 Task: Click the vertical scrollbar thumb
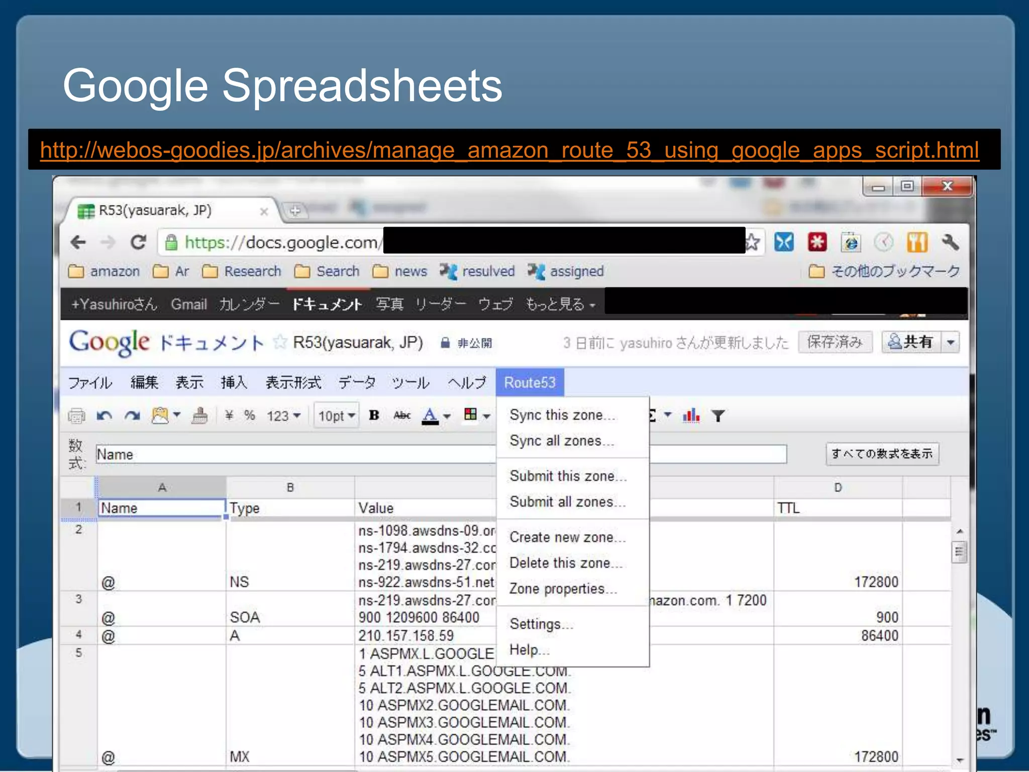click(x=959, y=552)
